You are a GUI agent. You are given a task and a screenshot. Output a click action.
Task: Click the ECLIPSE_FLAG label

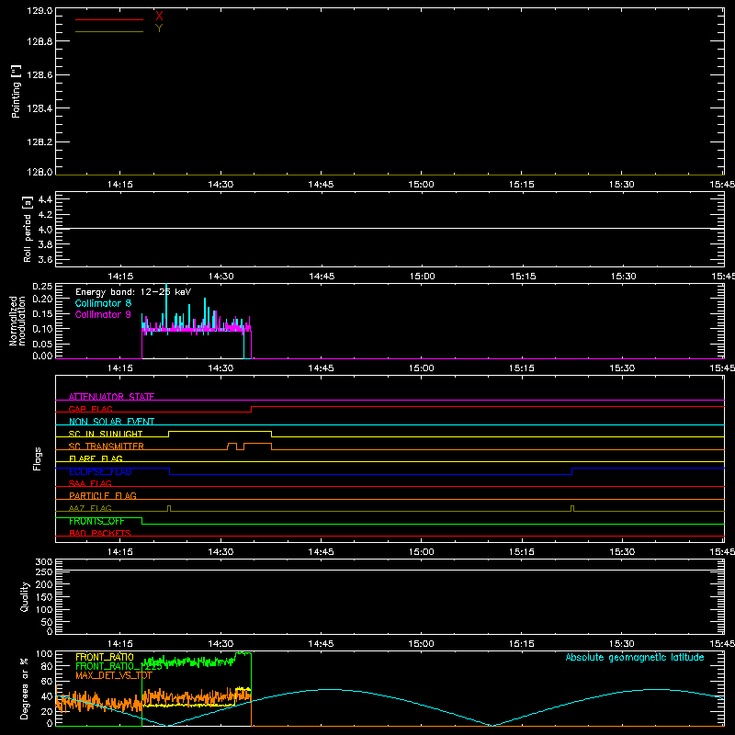pos(100,471)
